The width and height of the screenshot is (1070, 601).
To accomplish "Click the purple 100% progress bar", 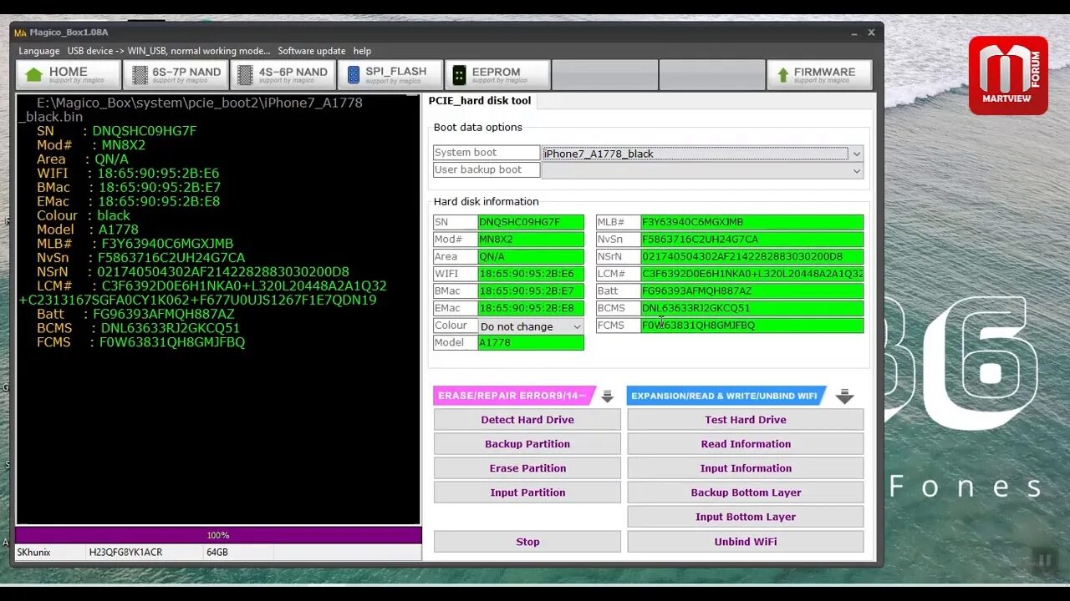I will coord(218,535).
